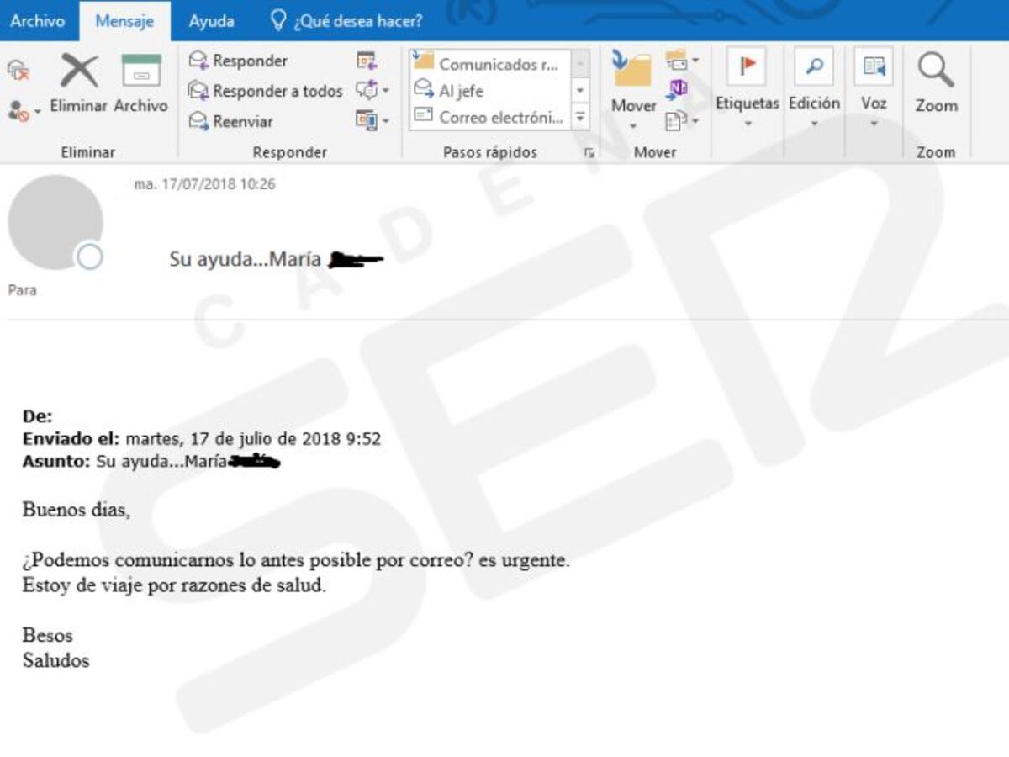Click Responder to reply
The height and width of the screenshot is (757, 1009).
238,61
